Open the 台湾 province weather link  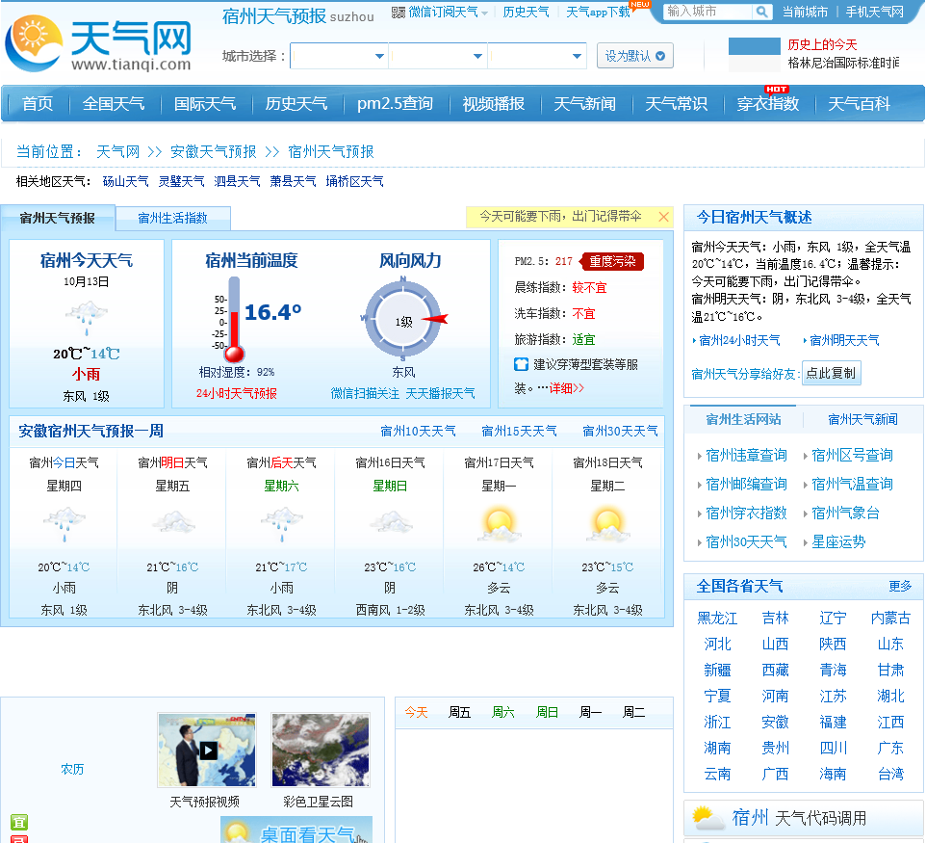tap(890, 774)
